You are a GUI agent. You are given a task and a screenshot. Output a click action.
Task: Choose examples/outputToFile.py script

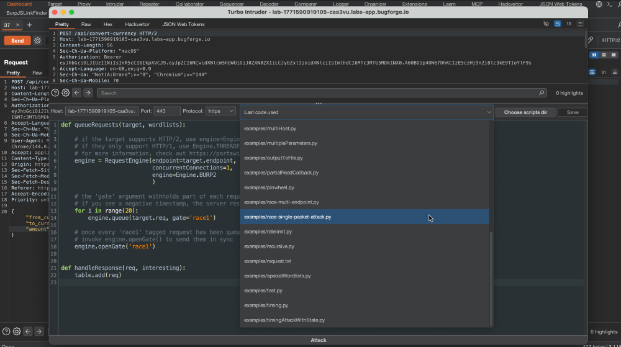pos(365,158)
